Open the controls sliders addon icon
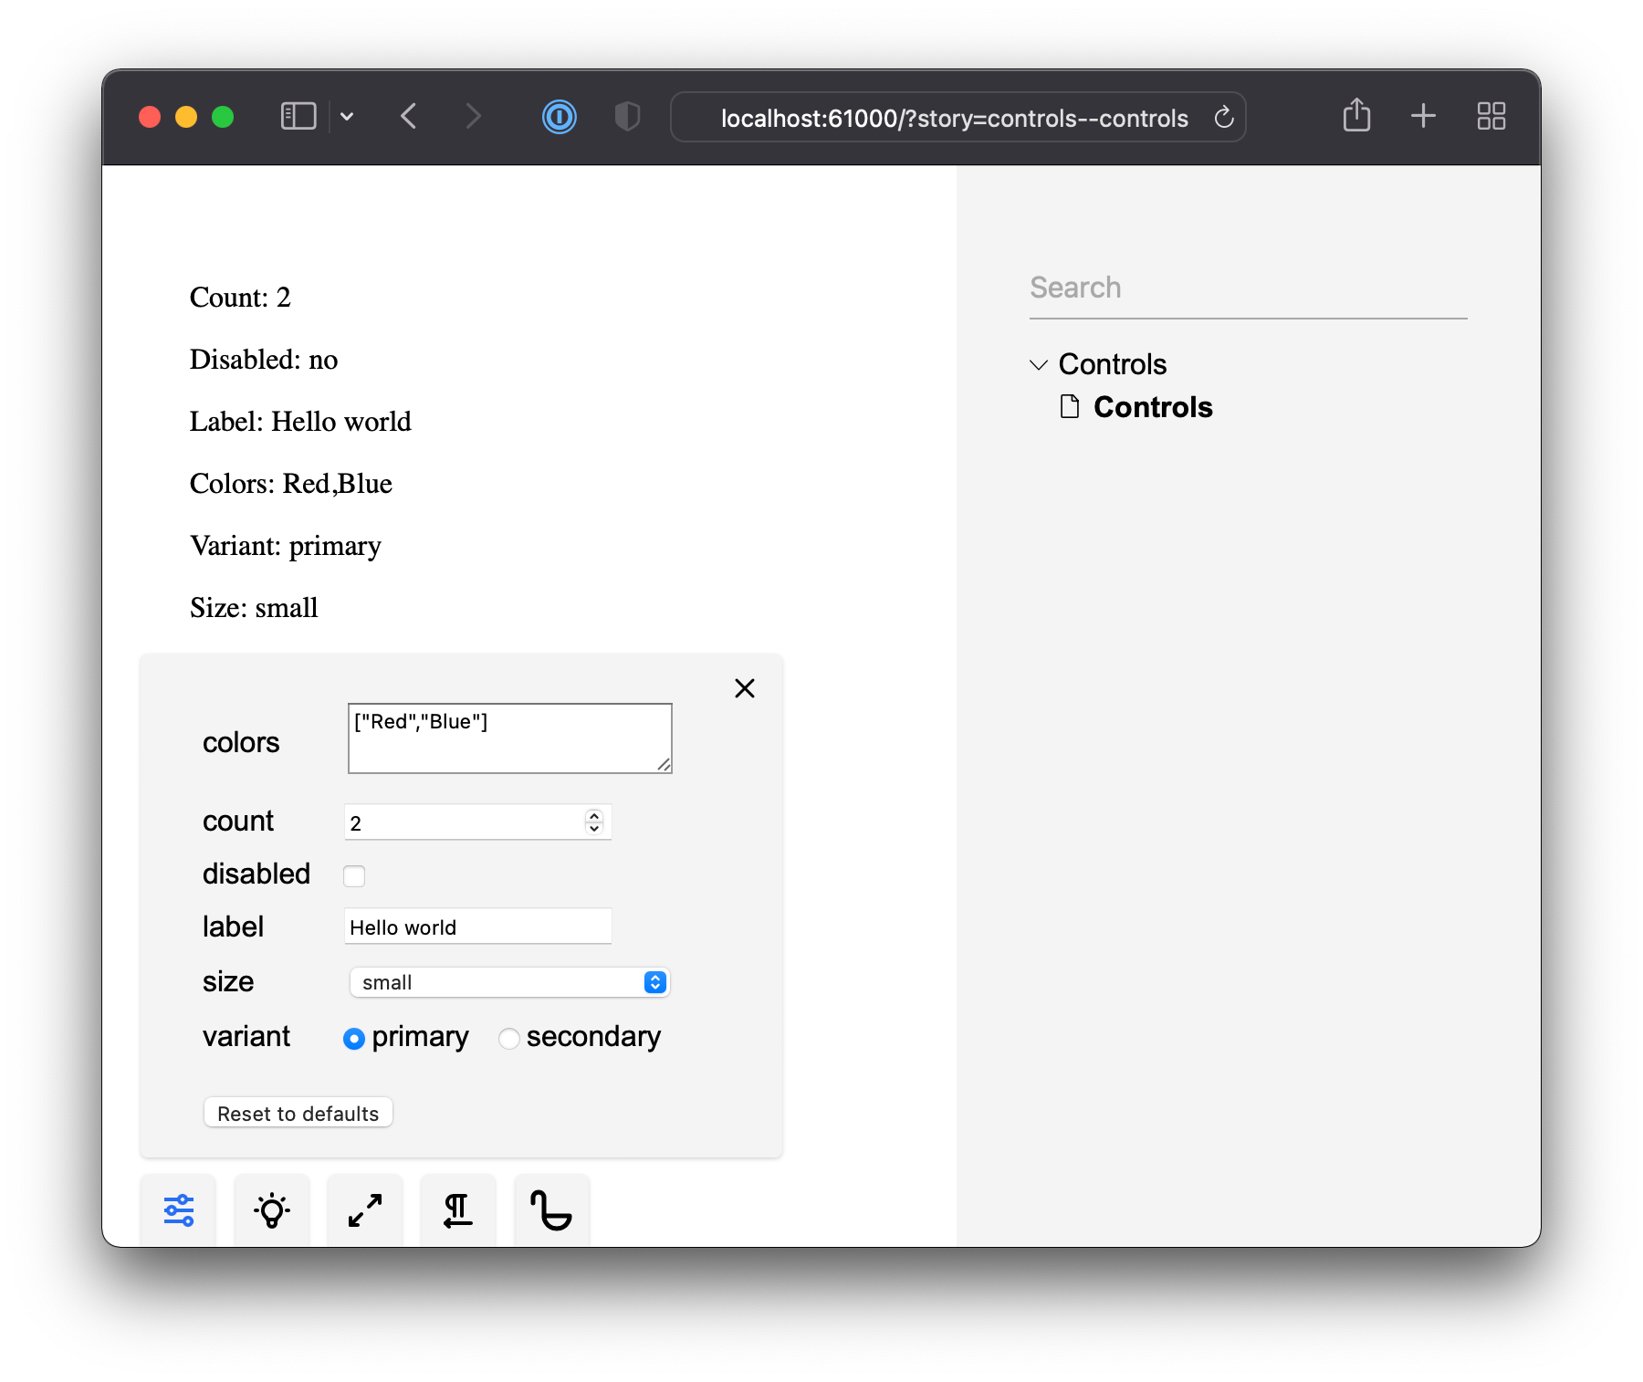The height and width of the screenshot is (1382, 1643). click(179, 1210)
